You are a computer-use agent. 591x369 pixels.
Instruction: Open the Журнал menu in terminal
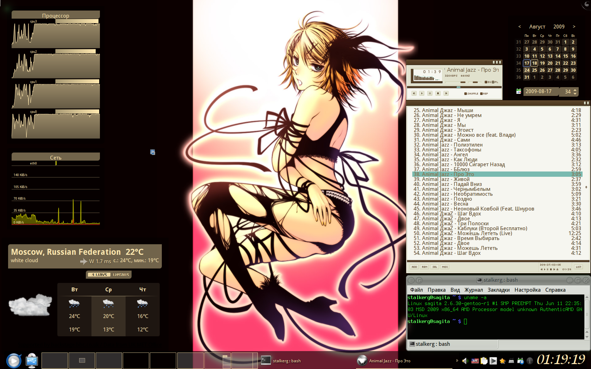[x=474, y=290]
